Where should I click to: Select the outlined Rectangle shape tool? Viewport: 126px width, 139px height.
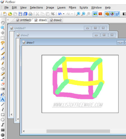coord(3,115)
